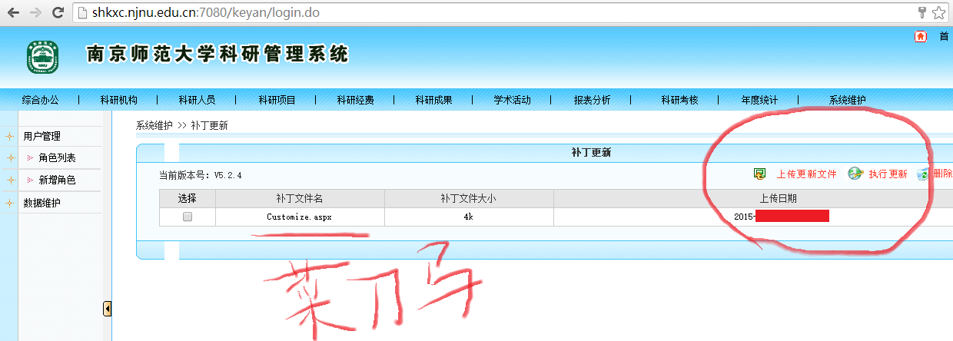Viewport: 953px width, 341px height.
Task: Select 数据维护 in sidebar
Action: pos(42,204)
